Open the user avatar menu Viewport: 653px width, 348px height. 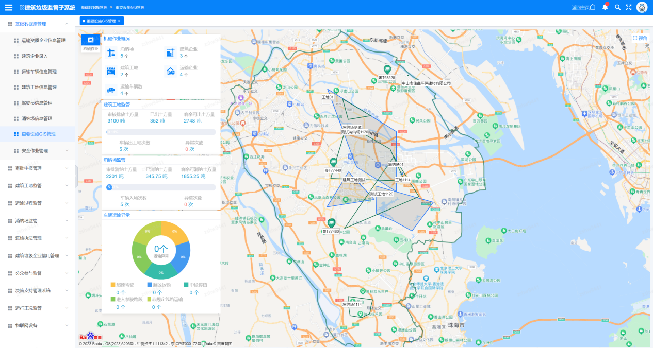coord(642,7)
